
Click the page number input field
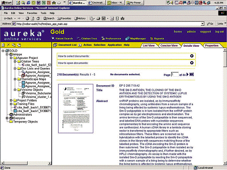point(175,74)
